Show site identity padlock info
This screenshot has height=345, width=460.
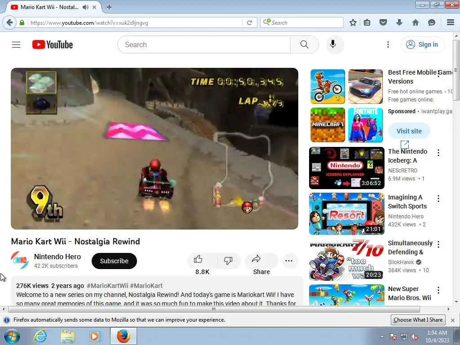click(22, 22)
